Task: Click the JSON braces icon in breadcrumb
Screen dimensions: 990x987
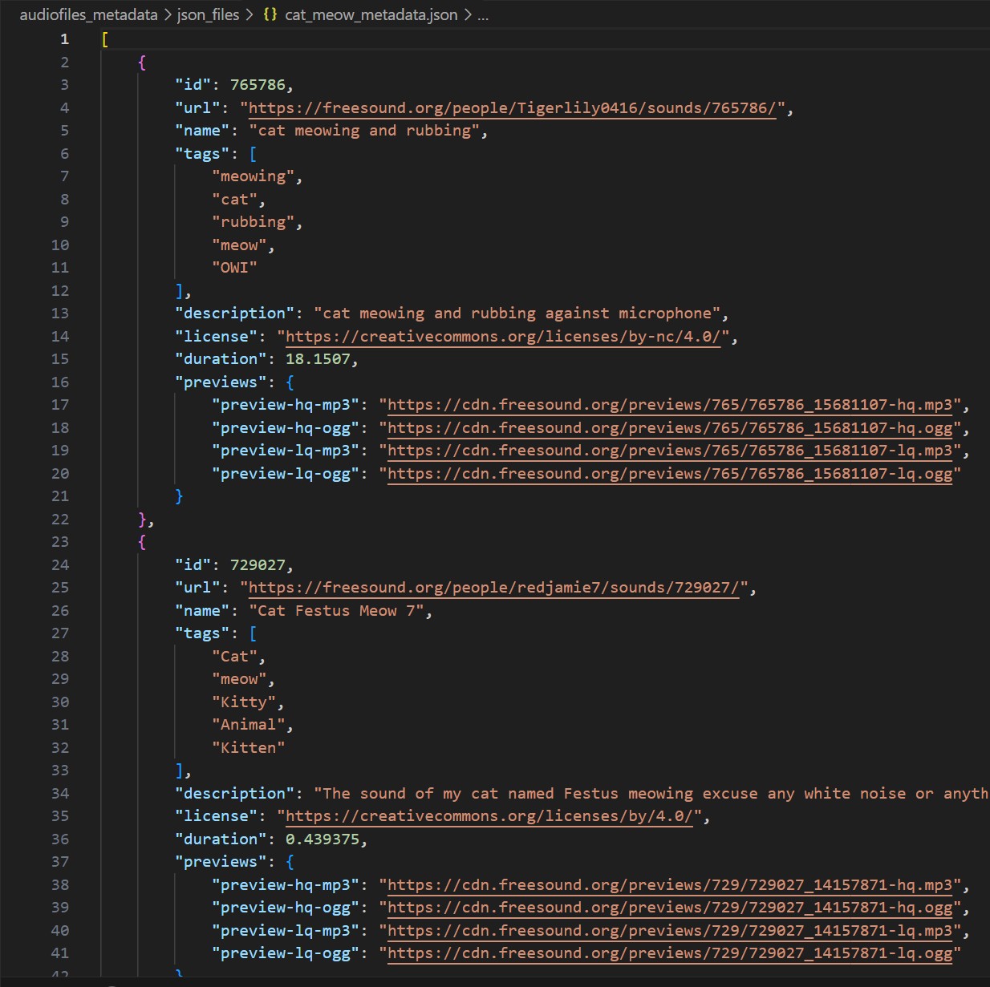Action: (270, 14)
